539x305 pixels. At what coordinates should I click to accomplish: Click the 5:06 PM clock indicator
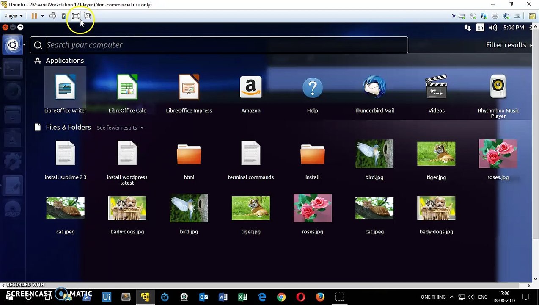(x=514, y=28)
